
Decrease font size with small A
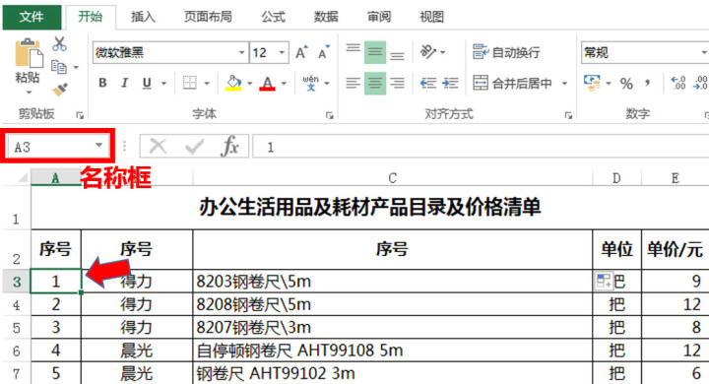coord(324,52)
